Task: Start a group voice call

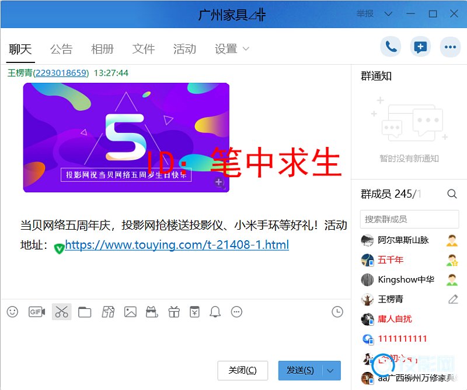Action: point(391,47)
